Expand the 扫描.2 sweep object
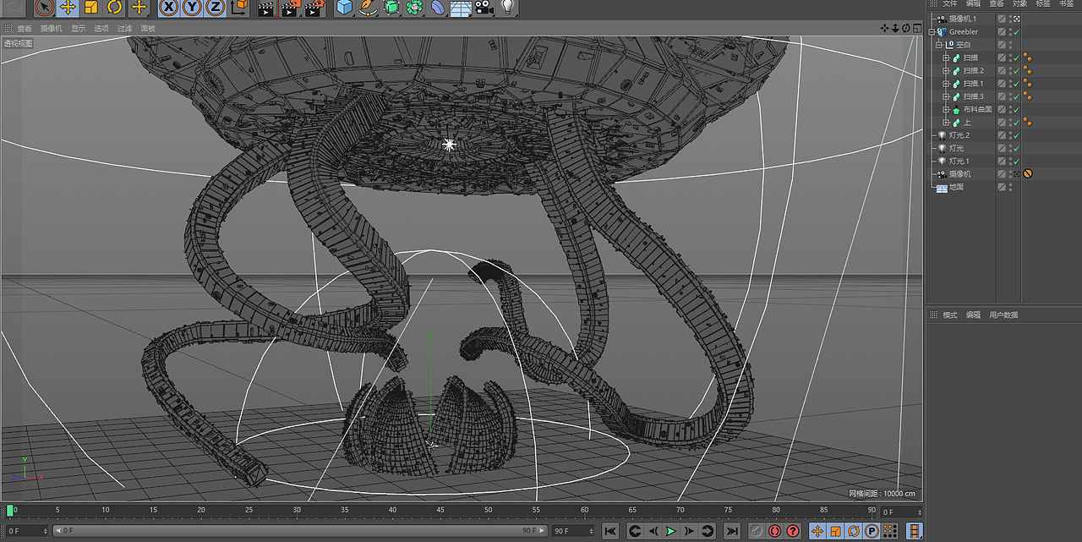Screen dimensions: 1082x542 tap(947, 71)
